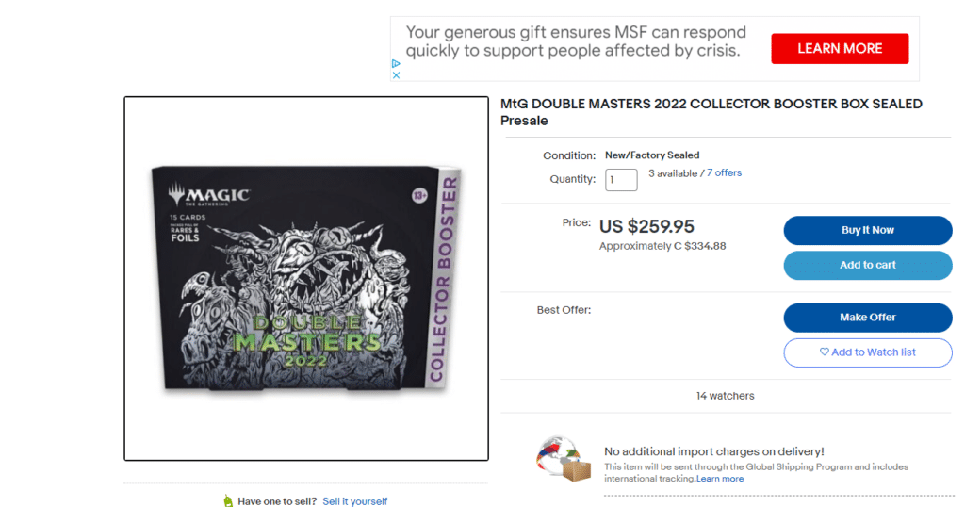Close the MSF advertisement with X icon
This screenshot has width=965, height=507.
tap(396, 75)
